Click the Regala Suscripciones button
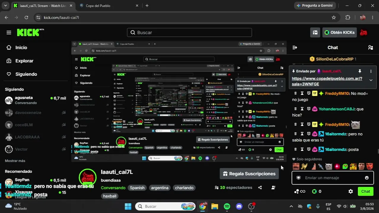The image size is (379, 213). (x=249, y=174)
